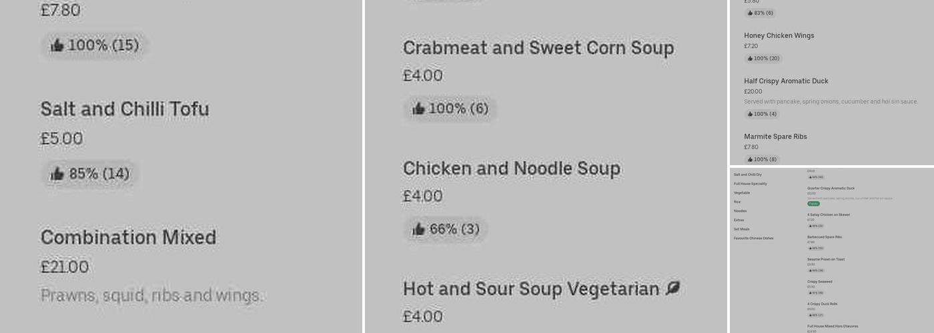Choose Hot and Sour Soup Vegetarian

[530, 289]
